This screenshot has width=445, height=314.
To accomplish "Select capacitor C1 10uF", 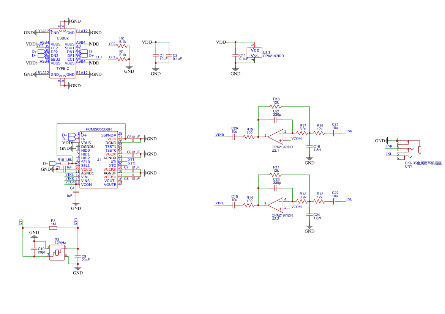I will [x=155, y=55].
